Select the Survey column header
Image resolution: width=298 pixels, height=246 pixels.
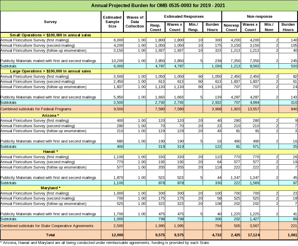(50, 22)
